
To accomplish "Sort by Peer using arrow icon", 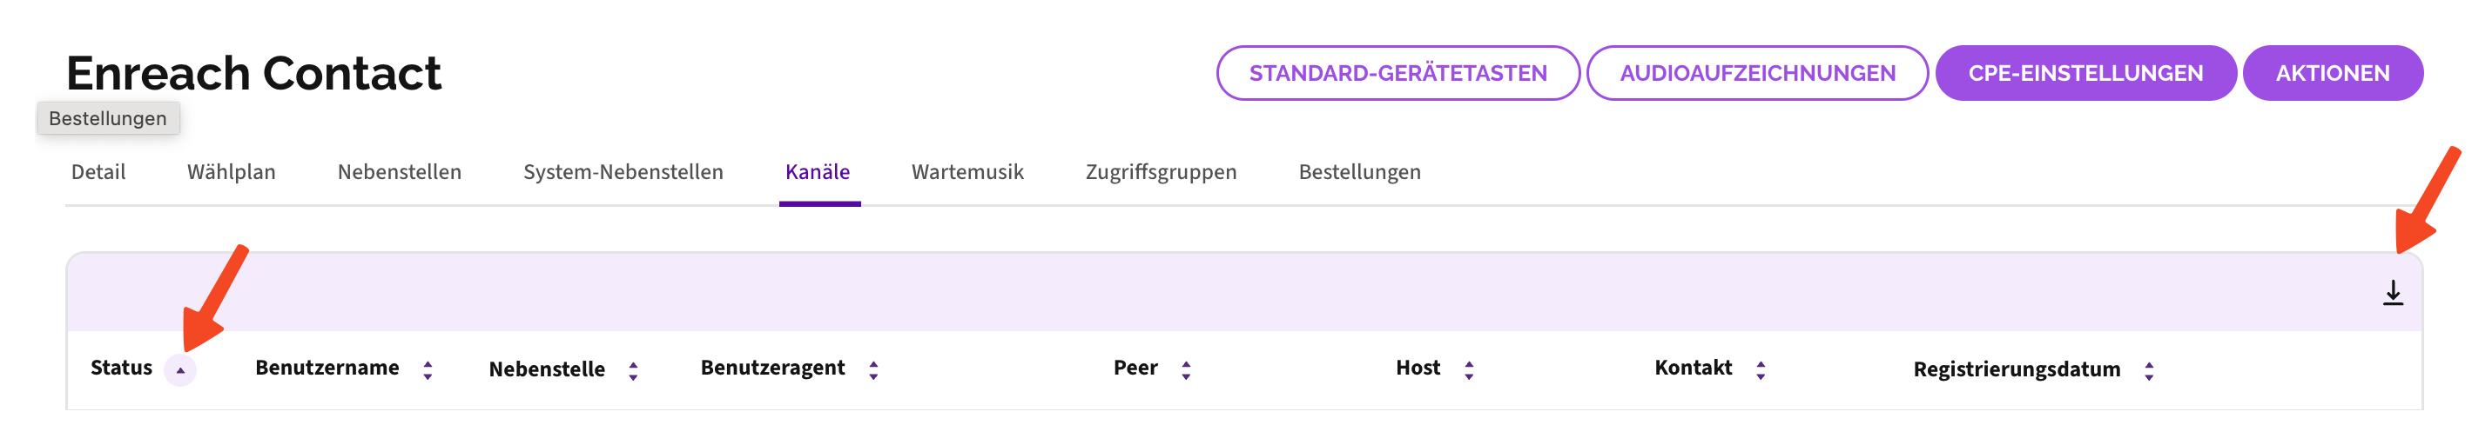I will tap(1185, 369).
